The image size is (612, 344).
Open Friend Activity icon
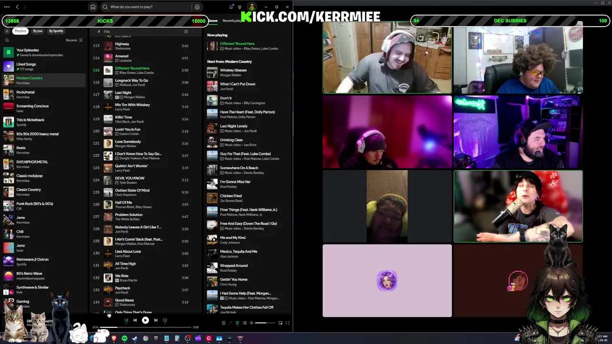pos(240,7)
